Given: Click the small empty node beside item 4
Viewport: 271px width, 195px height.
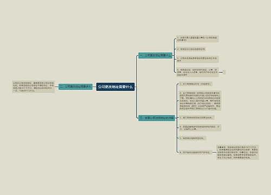Looking at the screenshot, I should [224, 72].
